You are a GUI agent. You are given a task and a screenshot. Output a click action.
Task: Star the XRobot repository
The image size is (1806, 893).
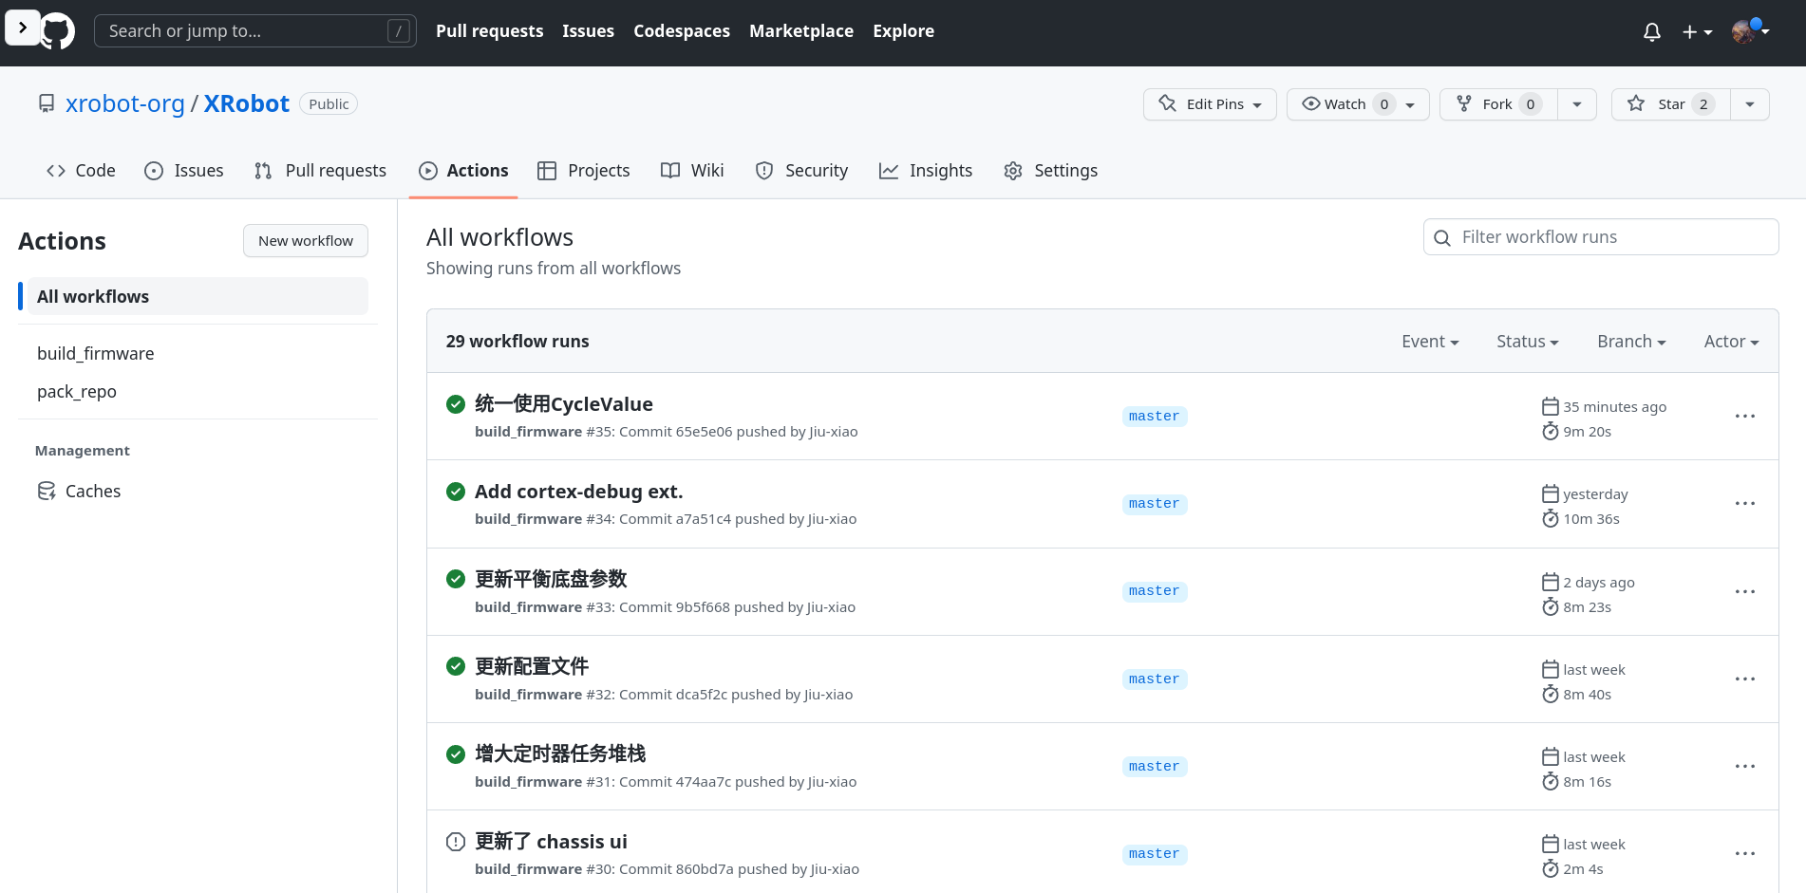coord(1670,104)
